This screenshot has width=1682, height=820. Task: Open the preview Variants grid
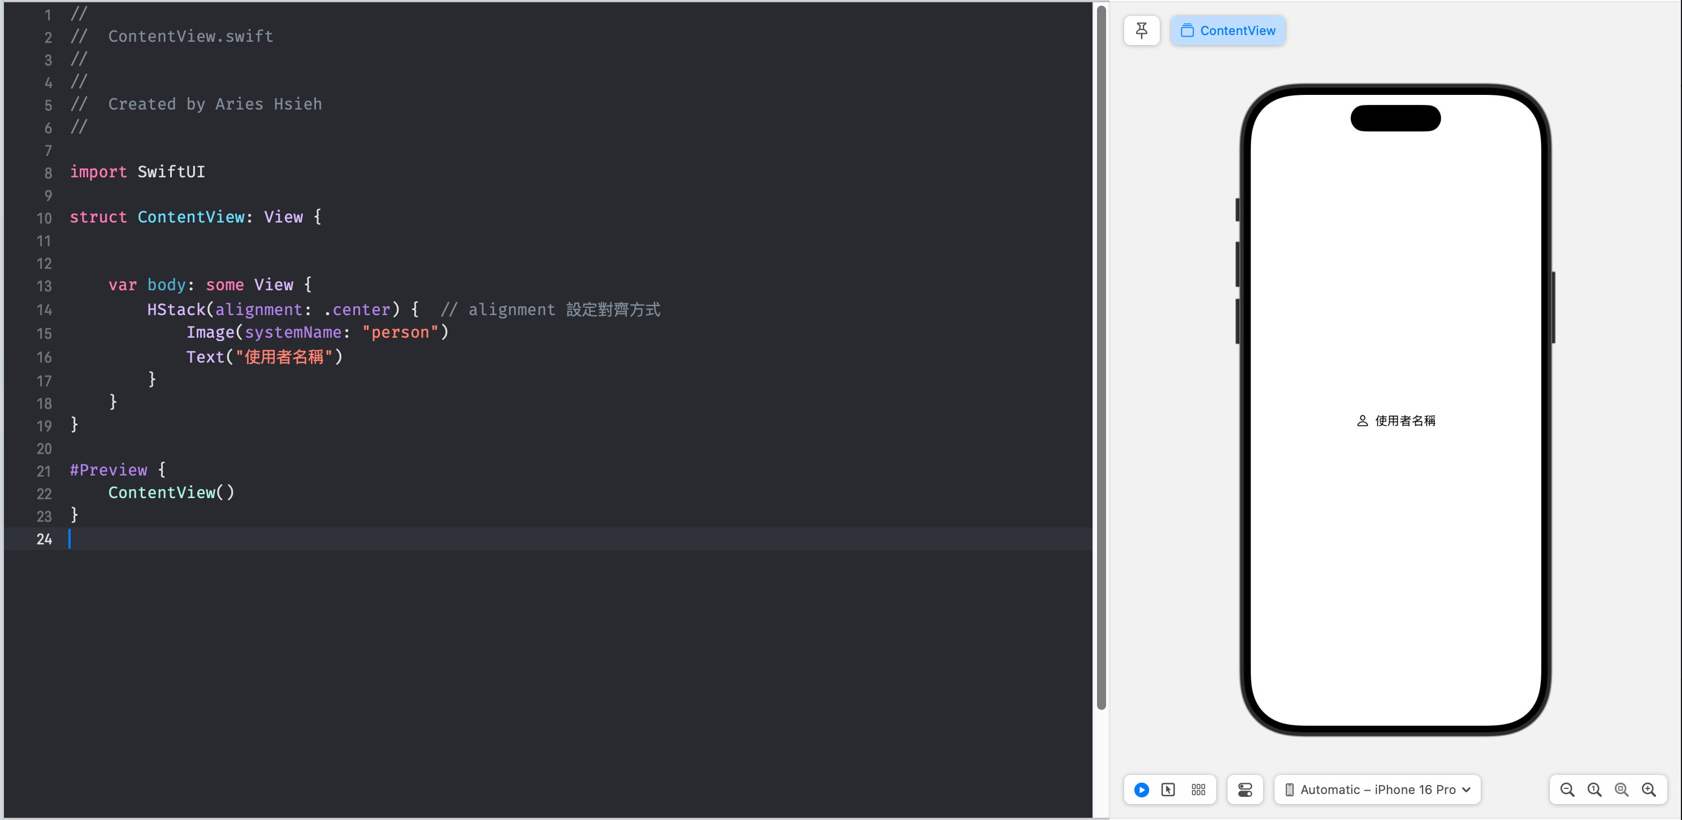click(x=1198, y=790)
